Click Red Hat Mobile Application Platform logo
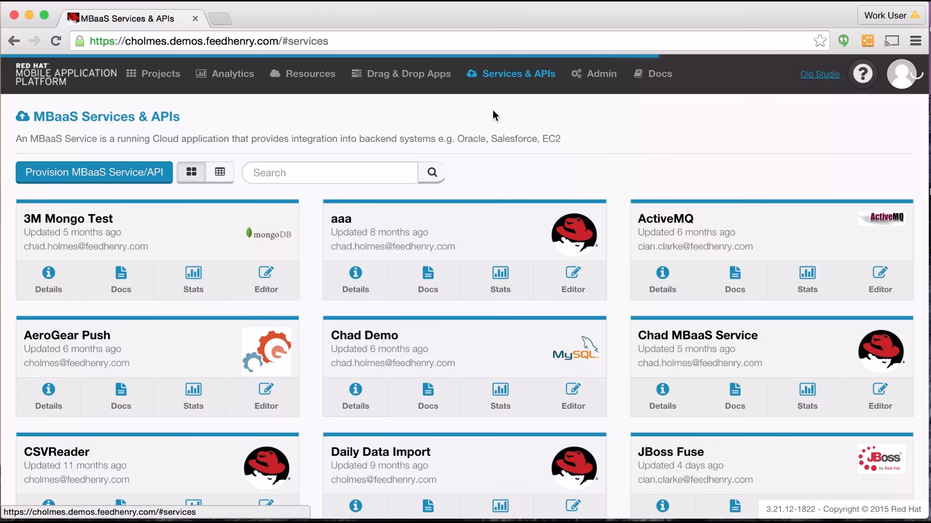The height and width of the screenshot is (523, 931). click(66, 74)
